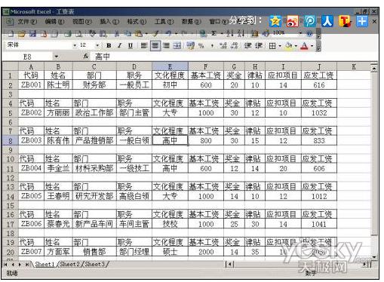Toggle Underline formatting button
The image size is (384, 282).
click(x=131, y=45)
